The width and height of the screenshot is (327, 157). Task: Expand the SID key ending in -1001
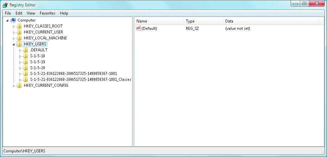click(20, 74)
